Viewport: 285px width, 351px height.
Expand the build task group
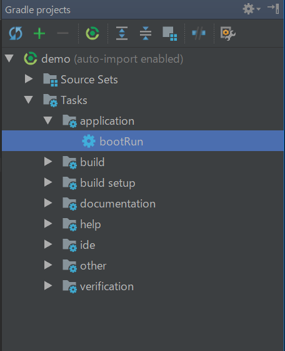[48, 162]
